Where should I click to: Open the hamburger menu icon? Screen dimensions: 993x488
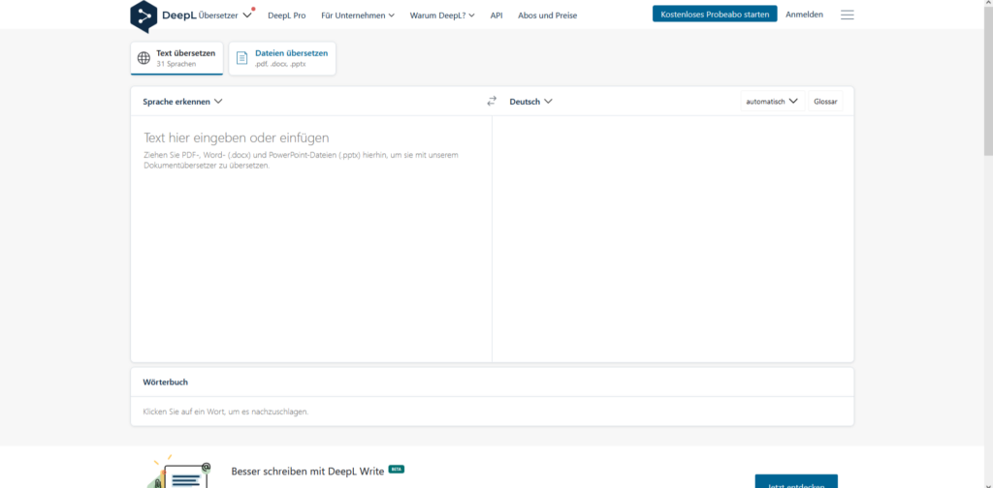[x=847, y=15]
